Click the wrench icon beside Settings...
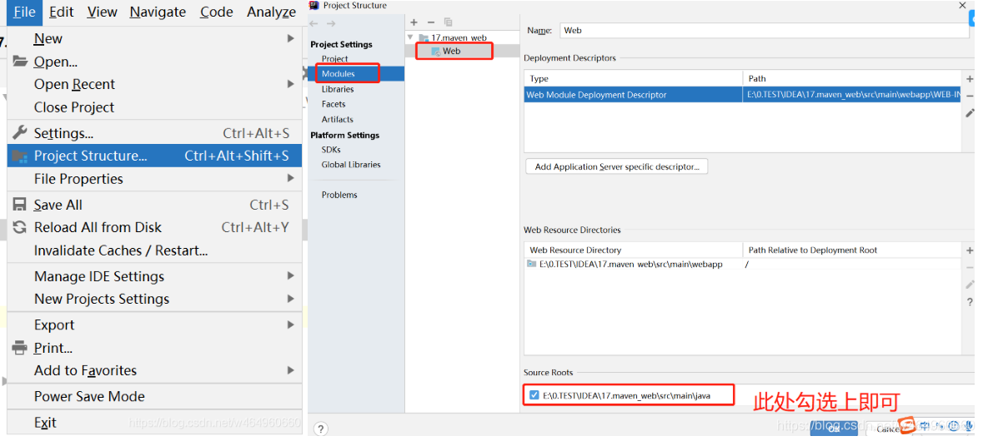The image size is (983, 441). tap(20, 132)
